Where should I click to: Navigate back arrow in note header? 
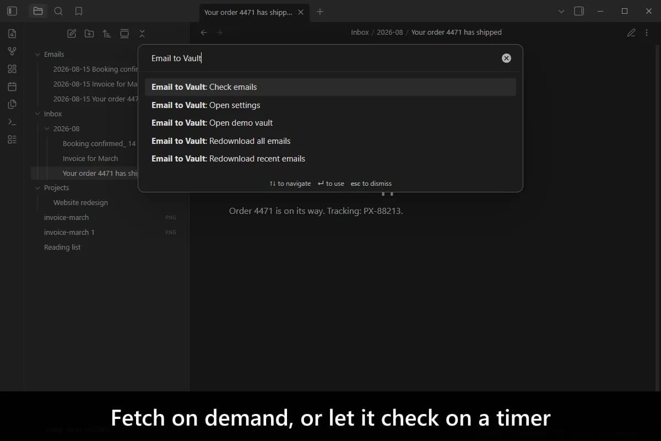pyautogui.click(x=204, y=33)
